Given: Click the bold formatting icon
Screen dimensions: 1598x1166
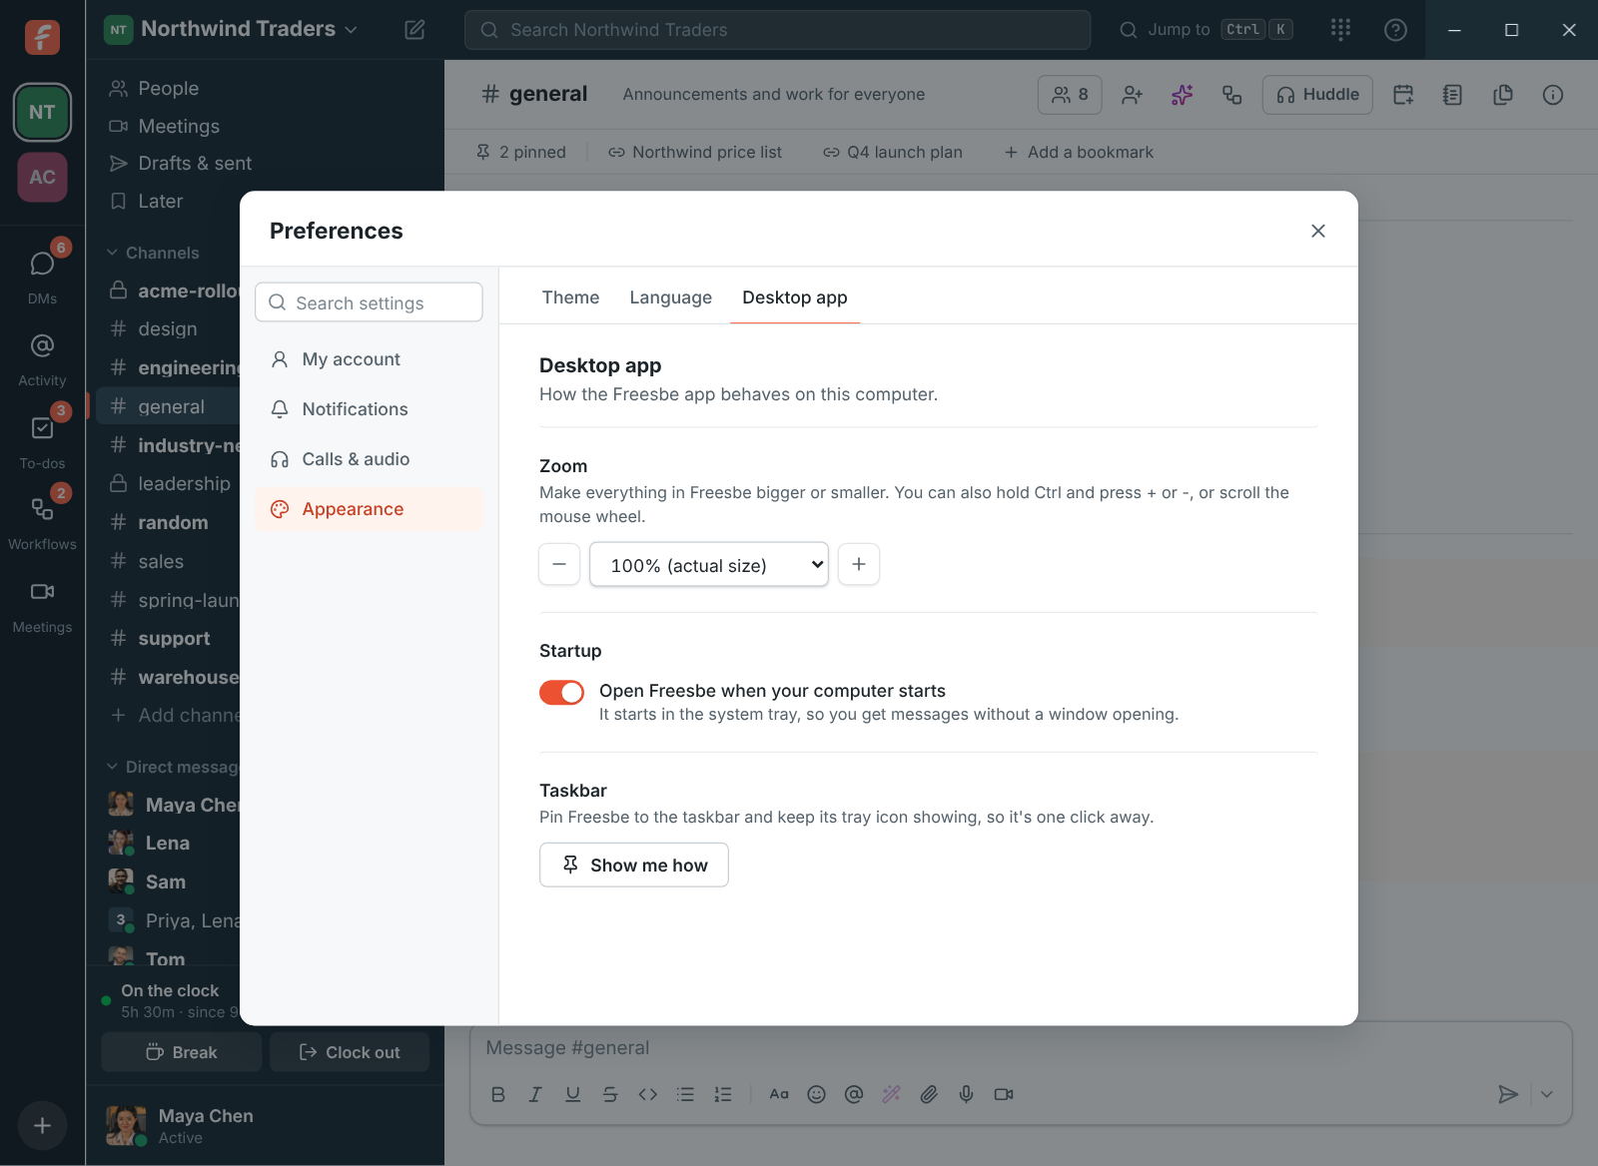Looking at the screenshot, I should [x=497, y=1094].
